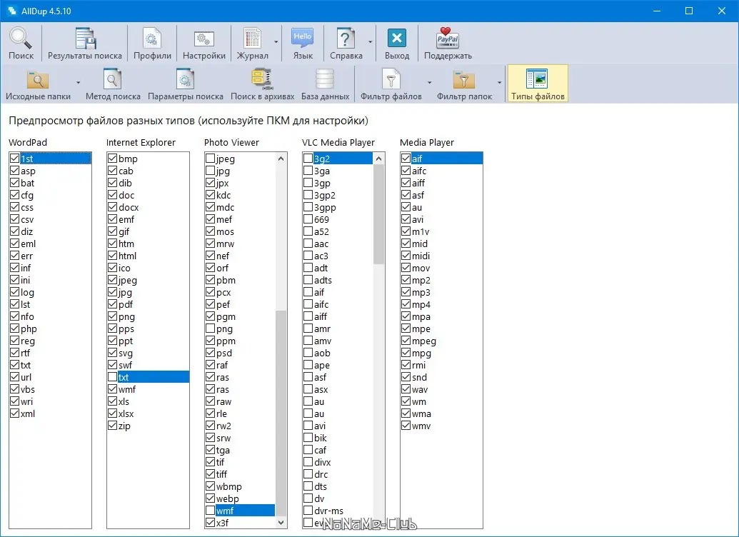The image size is (739, 537).
Task: Open Результаты поиска results view
Action: (85, 44)
